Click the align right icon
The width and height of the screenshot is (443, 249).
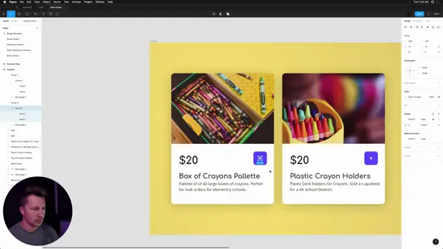pos(417,27)
